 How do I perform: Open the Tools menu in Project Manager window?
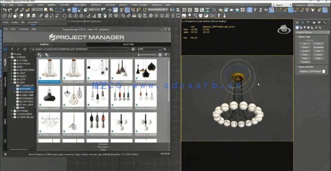[x=13, y=29]
